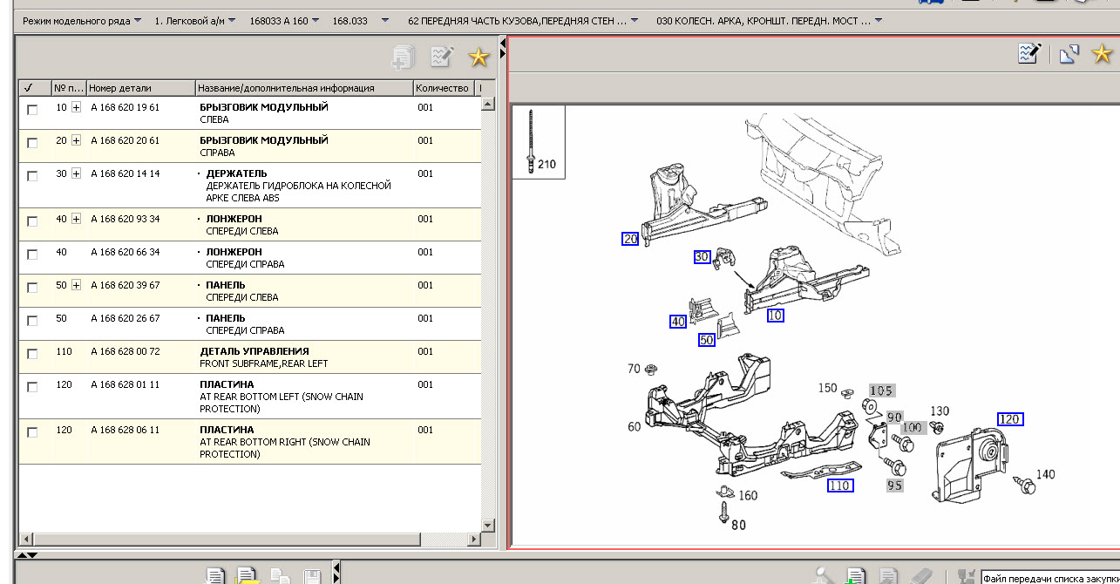Click the Номер детали column header
Viewport: 1120px width, 584px height.
pyautogui.click(x=139, y=88)
